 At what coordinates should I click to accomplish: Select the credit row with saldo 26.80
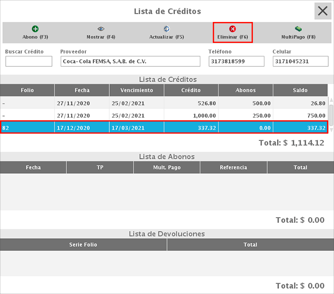(x=164, y=103)
